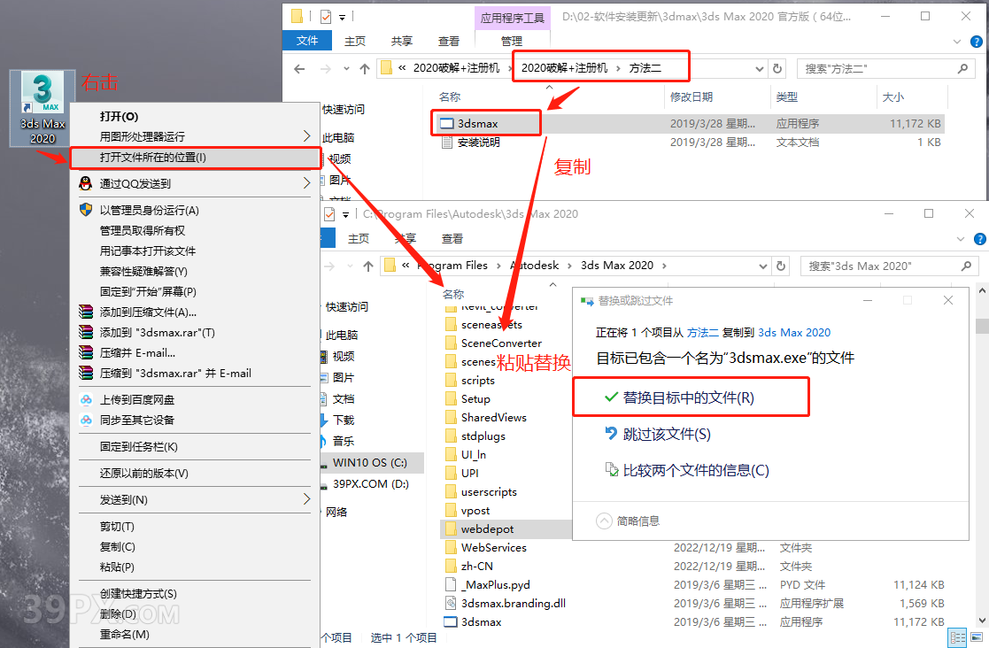Collapse the 简略信息 details expander

point(604,521)
